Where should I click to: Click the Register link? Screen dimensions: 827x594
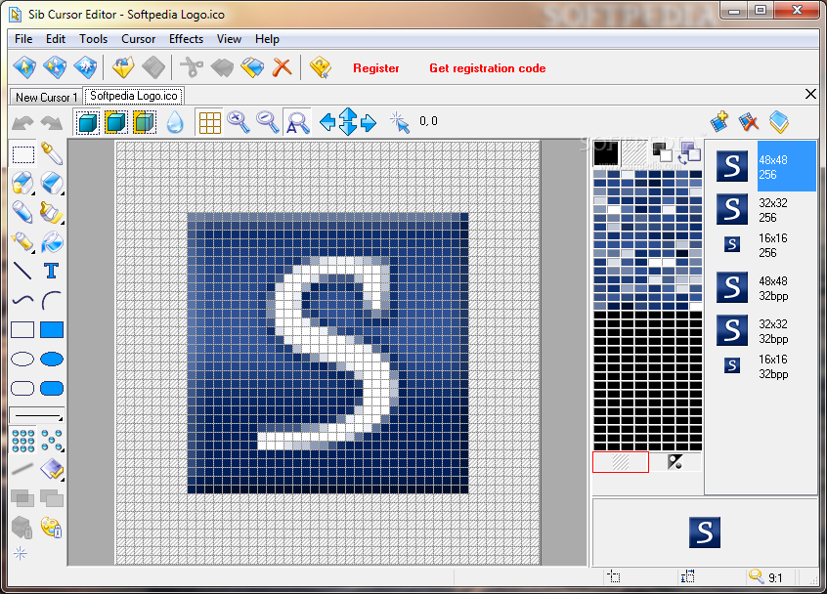376,68
